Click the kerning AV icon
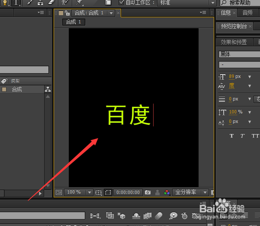 221,86
